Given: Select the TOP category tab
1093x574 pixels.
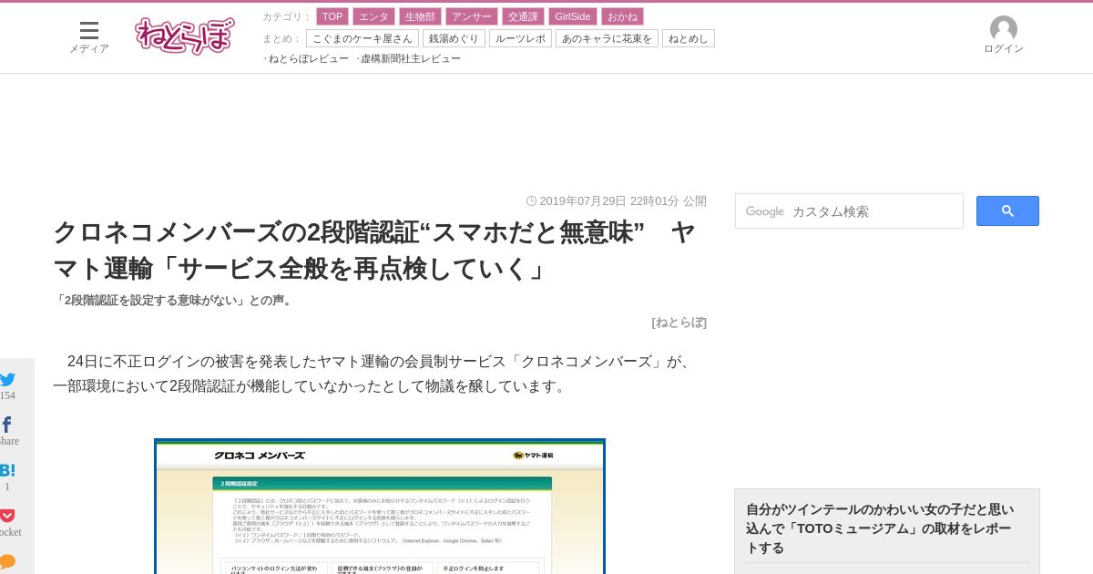Looking at the screenshot, I should 332,16.
